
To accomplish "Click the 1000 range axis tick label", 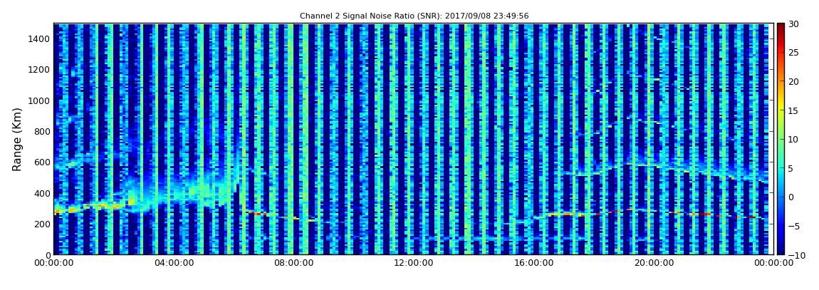I will [40, 100].
